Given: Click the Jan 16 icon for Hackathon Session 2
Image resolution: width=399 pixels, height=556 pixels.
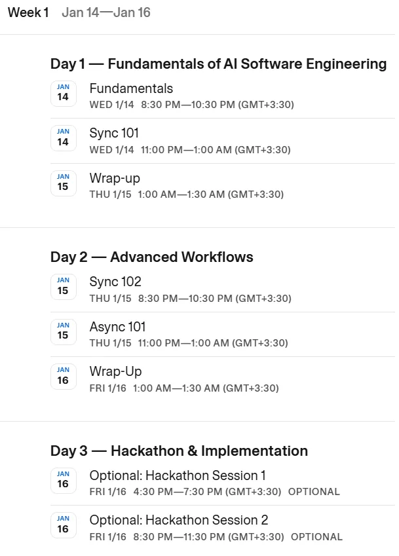Looking at the screenshot, I should click(63, 525).
